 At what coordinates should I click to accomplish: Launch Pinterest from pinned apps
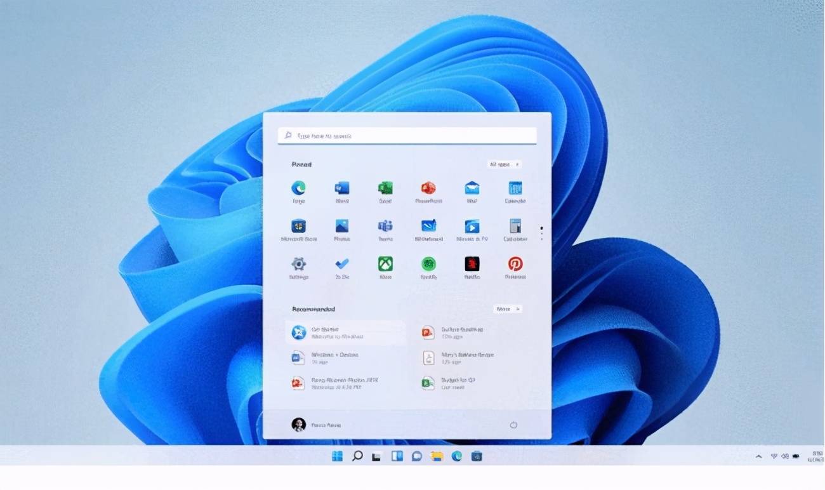point(515,264)
